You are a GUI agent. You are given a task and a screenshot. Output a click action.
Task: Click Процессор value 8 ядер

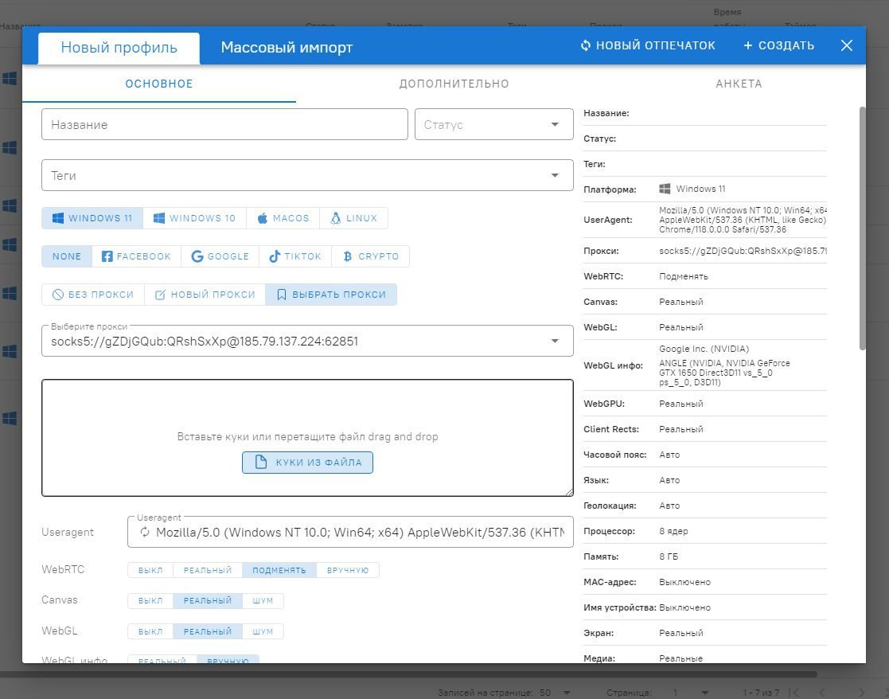pos(673,531)
